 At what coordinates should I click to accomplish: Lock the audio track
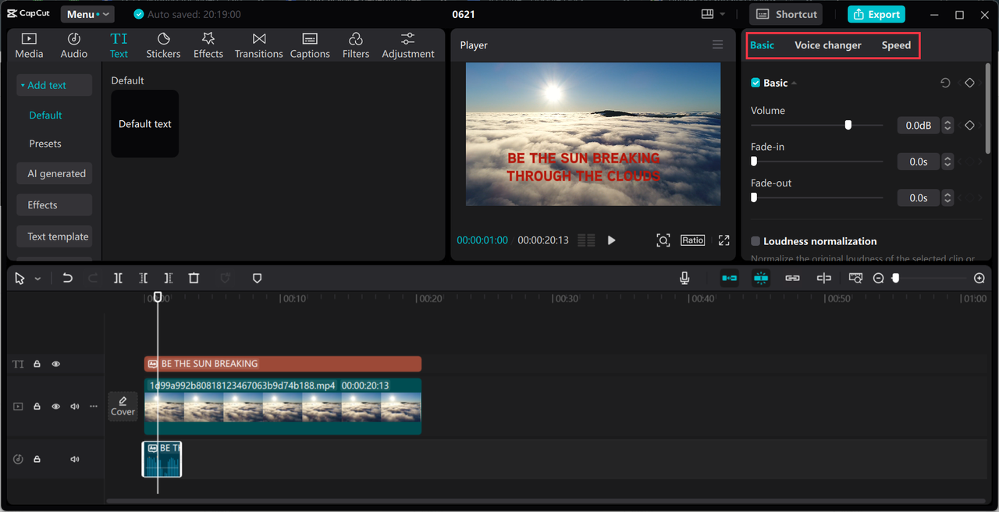point(37,459)
